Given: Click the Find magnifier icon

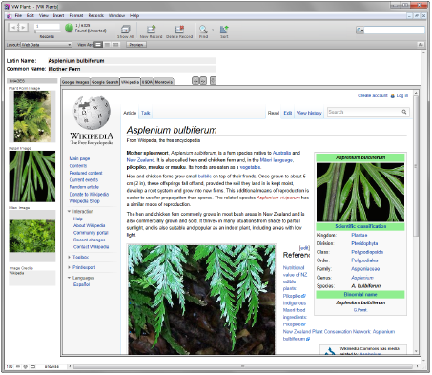Looking at the screenshot, I should click(203, 30).
